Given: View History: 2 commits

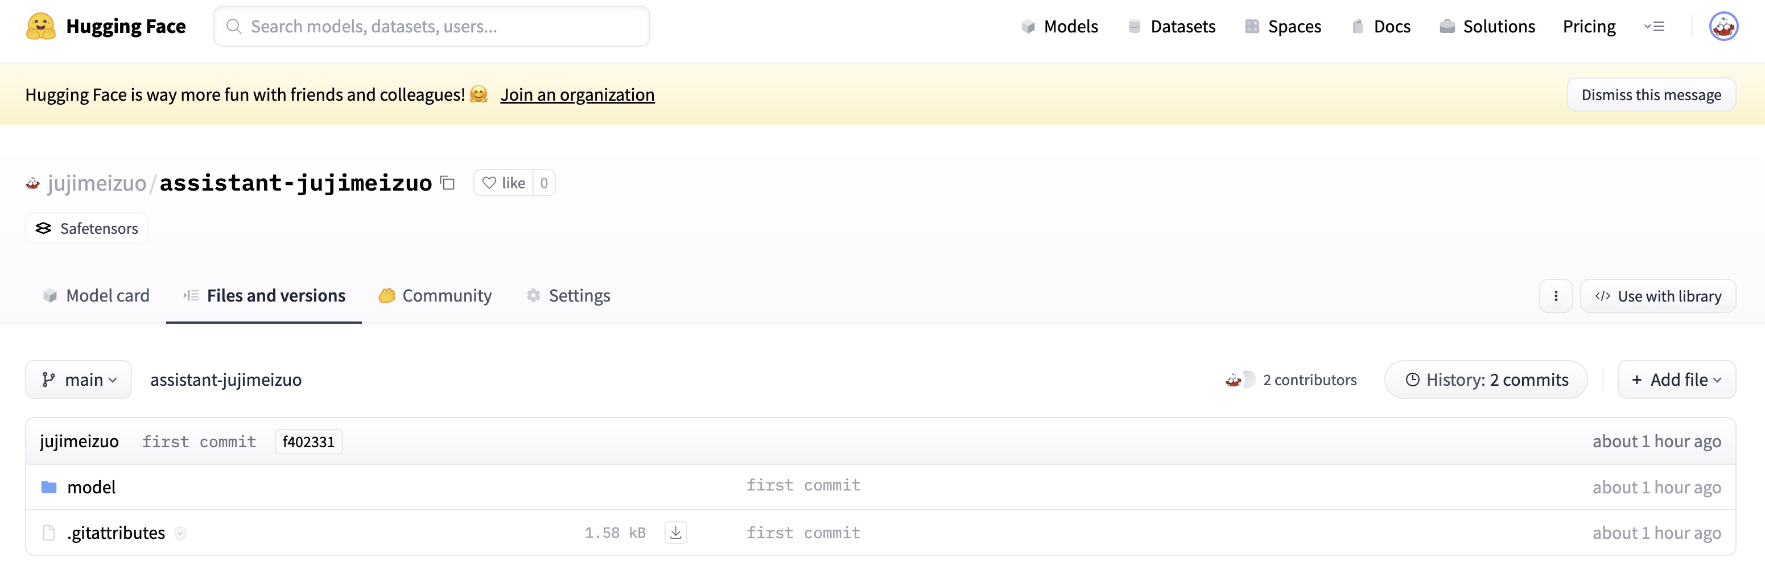Looking at the screenshot, I should pos(1486,380).
